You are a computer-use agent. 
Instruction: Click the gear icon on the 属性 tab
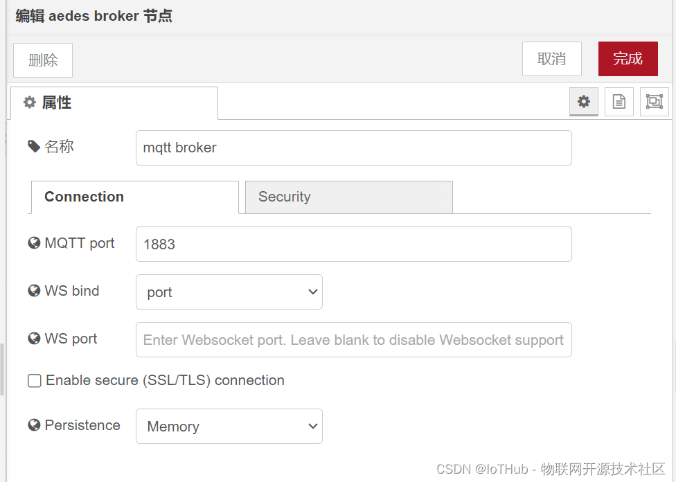click(29, 102)
